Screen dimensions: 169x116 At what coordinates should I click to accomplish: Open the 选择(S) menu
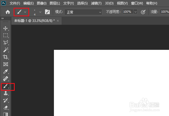pyautogui.click(x=82, y=3)
